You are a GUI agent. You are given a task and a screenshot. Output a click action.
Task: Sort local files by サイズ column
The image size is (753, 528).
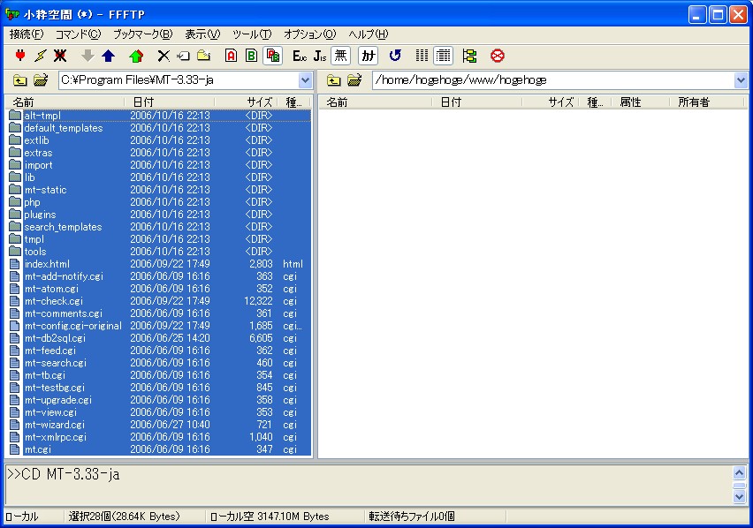pos(247,102)
